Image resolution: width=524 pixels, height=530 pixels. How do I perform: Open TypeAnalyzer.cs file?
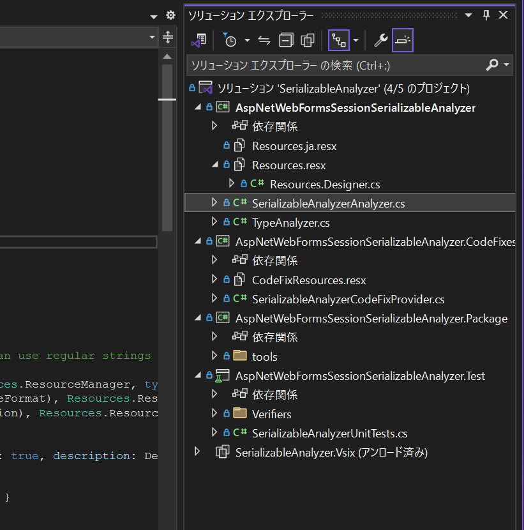coord(291,223)
